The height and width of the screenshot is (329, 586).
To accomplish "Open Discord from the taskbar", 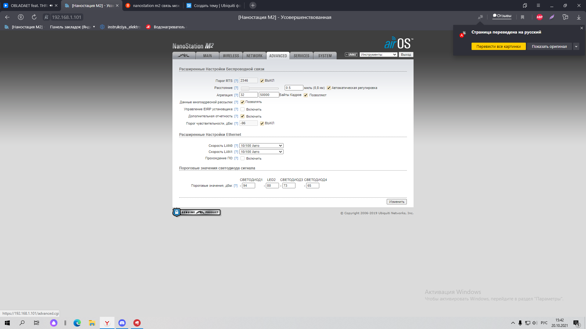I will point(122,323).
